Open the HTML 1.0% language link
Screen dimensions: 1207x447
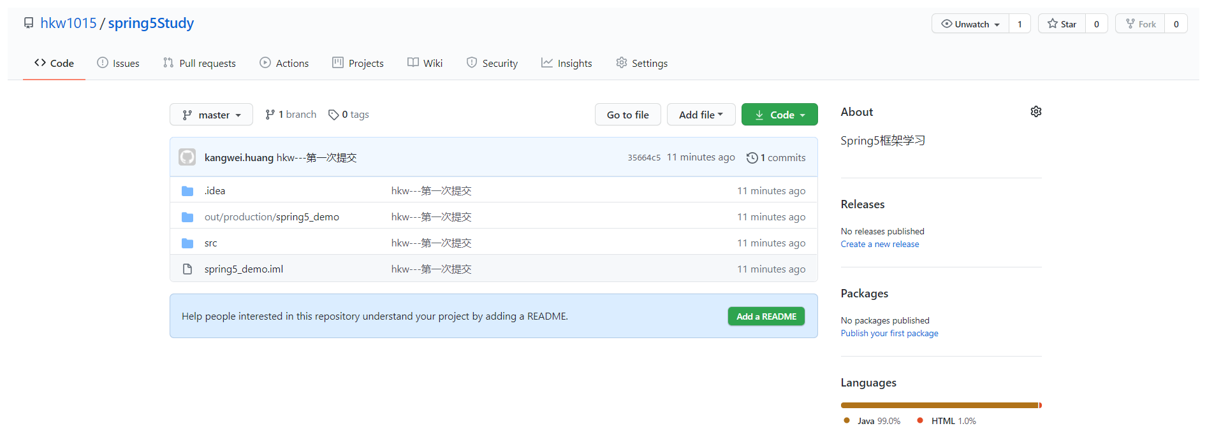(x=947, y=421)
